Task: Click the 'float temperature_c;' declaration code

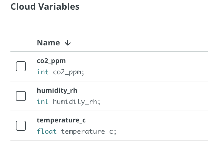Action: (77, 131)
